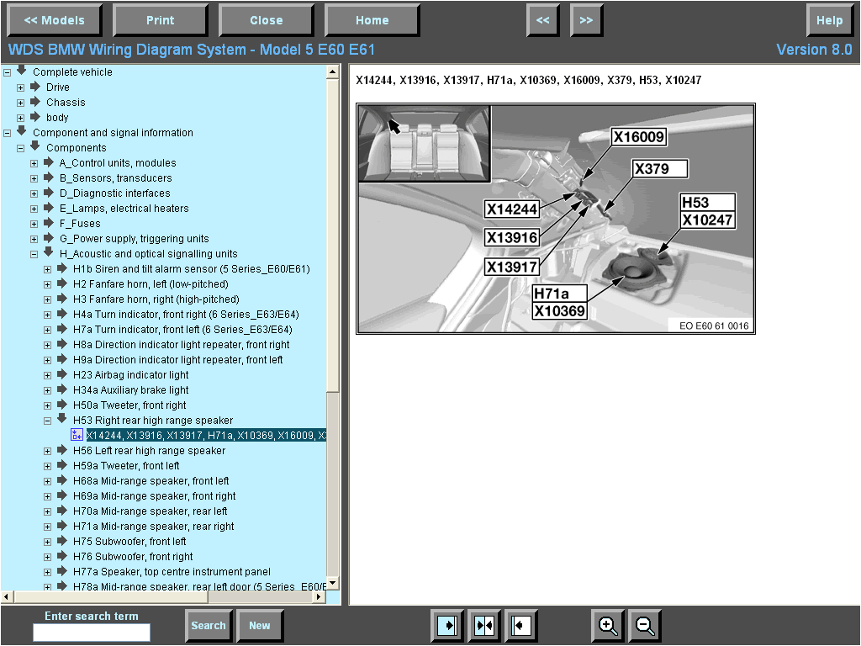Select H23 Airbag indicator light item
The image size is (861, 646).
(130, 375)
